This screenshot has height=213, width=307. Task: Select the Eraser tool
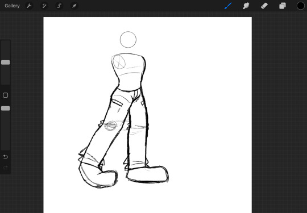click(264, 6)
